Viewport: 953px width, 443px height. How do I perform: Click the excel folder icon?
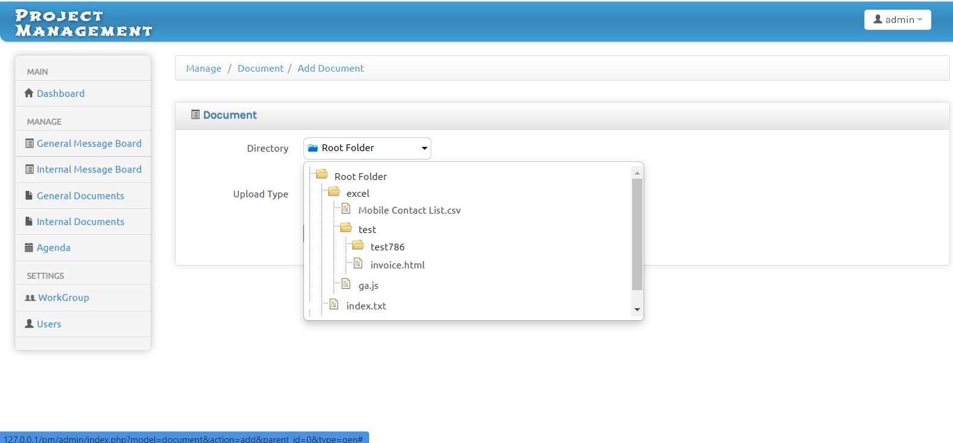334,191
